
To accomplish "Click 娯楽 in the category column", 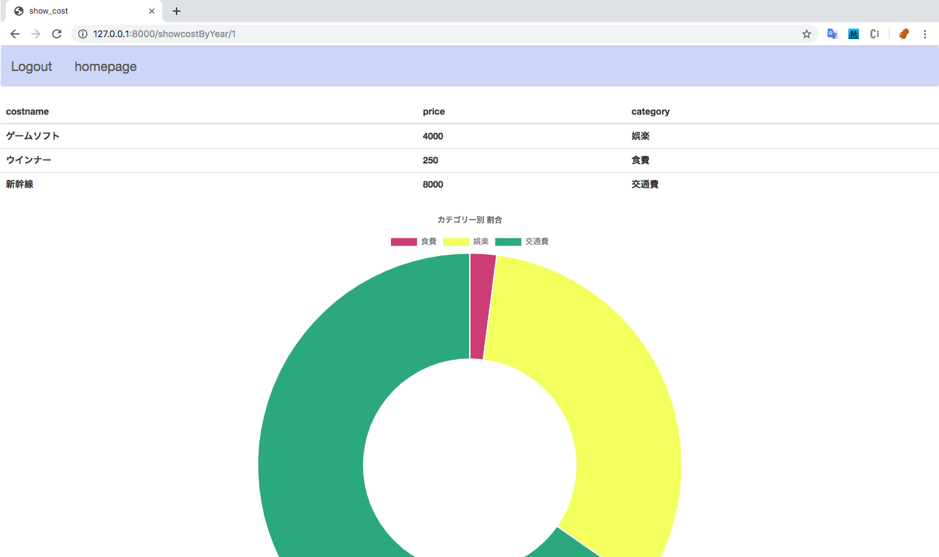I will [641, 136].
